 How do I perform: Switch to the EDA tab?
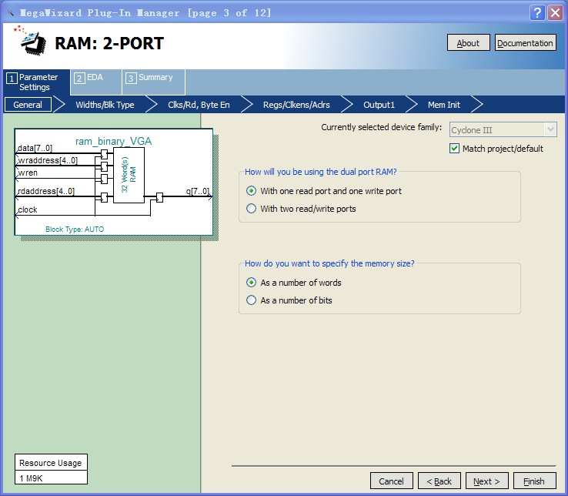[x=95, y=82]
